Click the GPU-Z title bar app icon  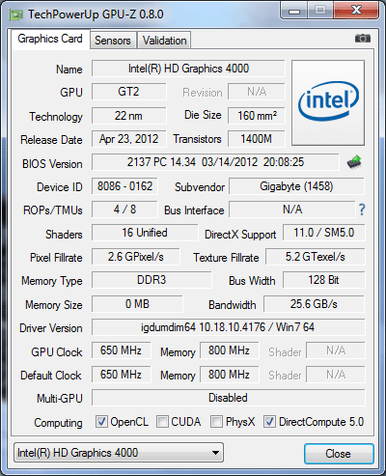[x=16, y=14]
